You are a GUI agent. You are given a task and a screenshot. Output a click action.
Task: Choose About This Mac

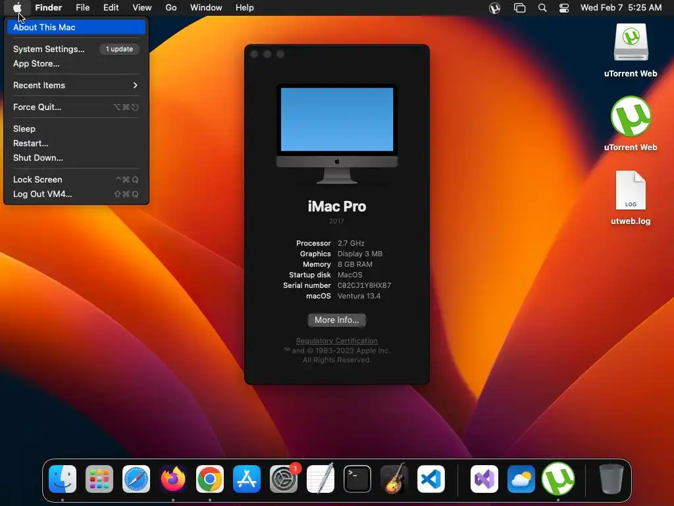[76, 27]
